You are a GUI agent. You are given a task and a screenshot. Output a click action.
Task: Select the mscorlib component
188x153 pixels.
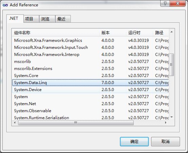point(91,61)
